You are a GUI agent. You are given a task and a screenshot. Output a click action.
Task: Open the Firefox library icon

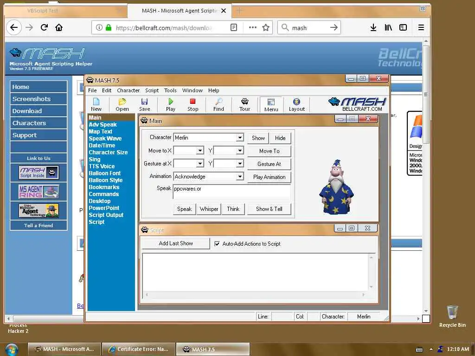click(x=388, y=27)
